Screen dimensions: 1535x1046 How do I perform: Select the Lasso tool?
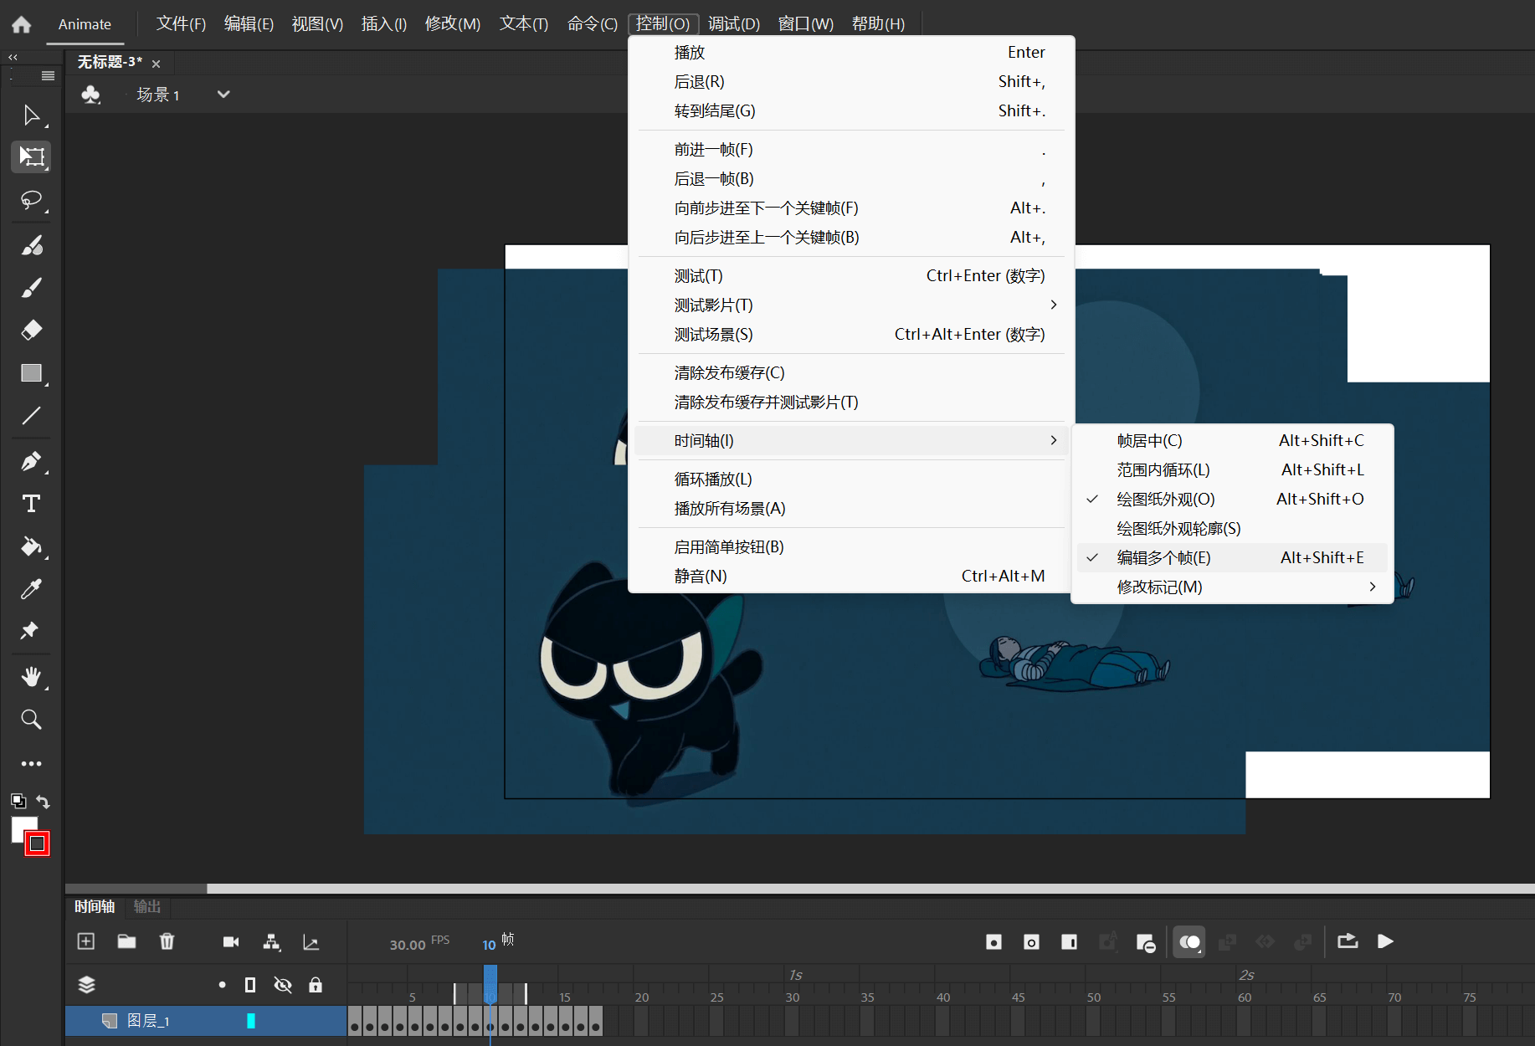click(x=31, y=200)
